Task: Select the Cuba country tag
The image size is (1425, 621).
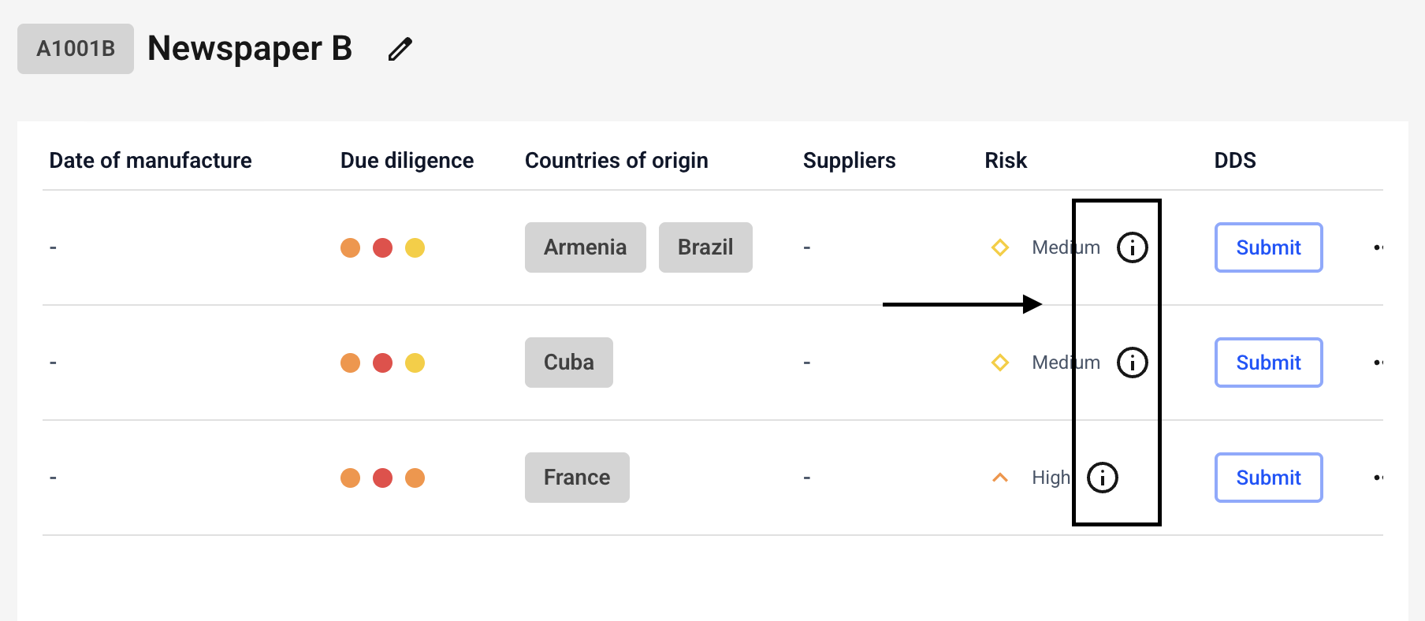Action: coord(568,363)
